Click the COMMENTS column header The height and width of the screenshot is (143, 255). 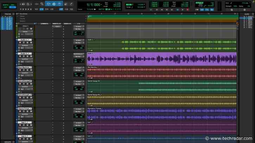click(x=44, y=24)
